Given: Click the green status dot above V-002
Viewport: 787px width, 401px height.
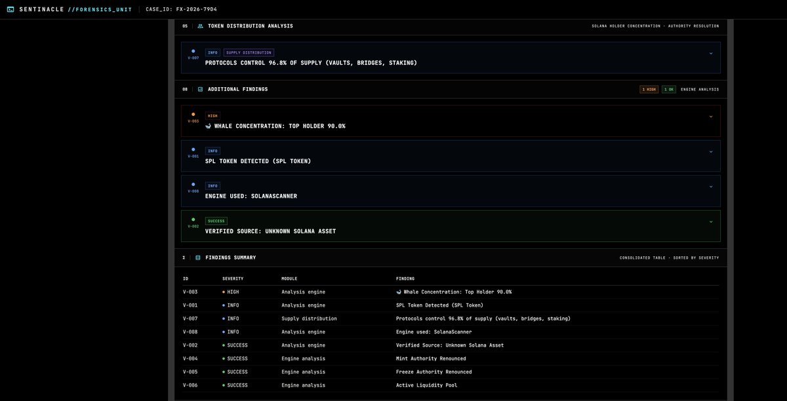Looking at the screenshot, I should [x=193, y=220].
